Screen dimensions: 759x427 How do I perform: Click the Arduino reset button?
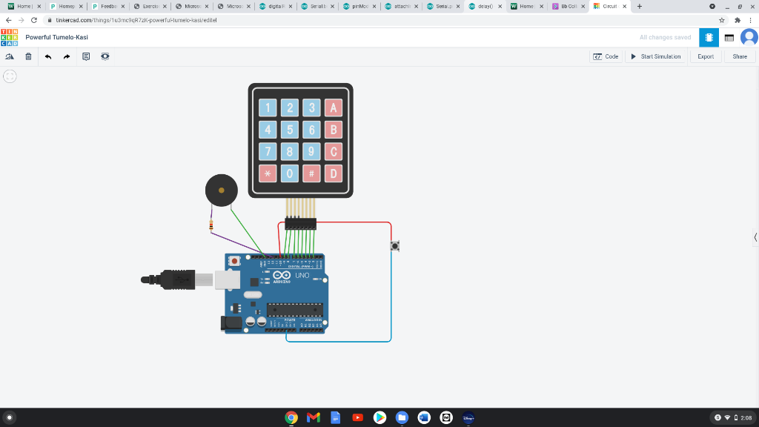234,261
